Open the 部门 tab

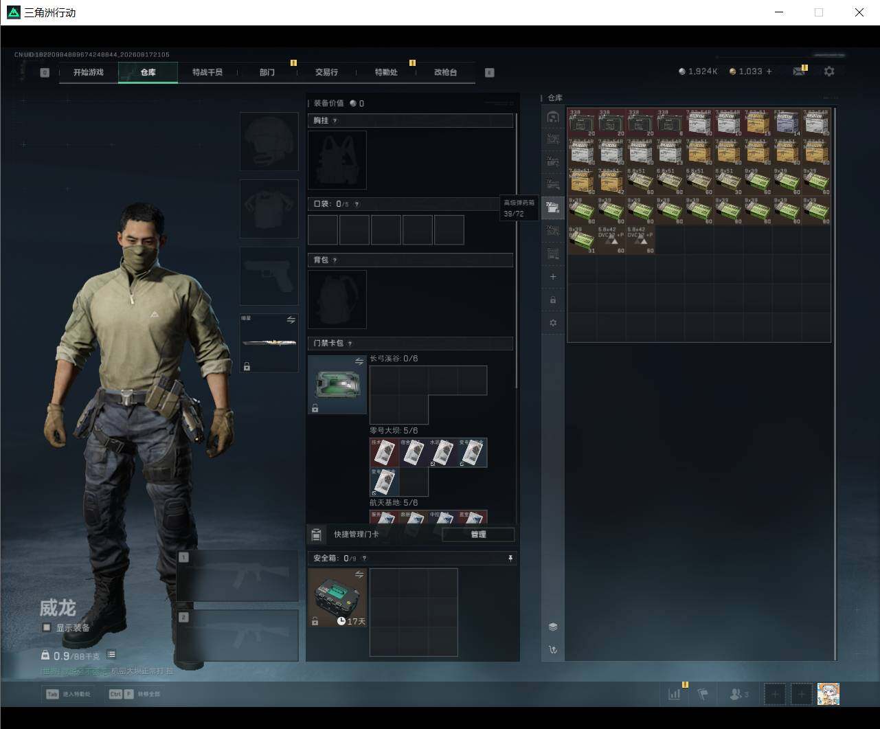click(x=267, y=72)
